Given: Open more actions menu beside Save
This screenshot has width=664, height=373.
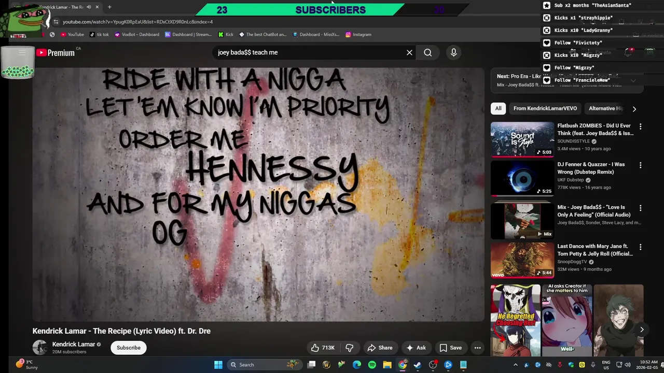Looking at the screenshot, I should pyautogui.click(x=477, y=348).
